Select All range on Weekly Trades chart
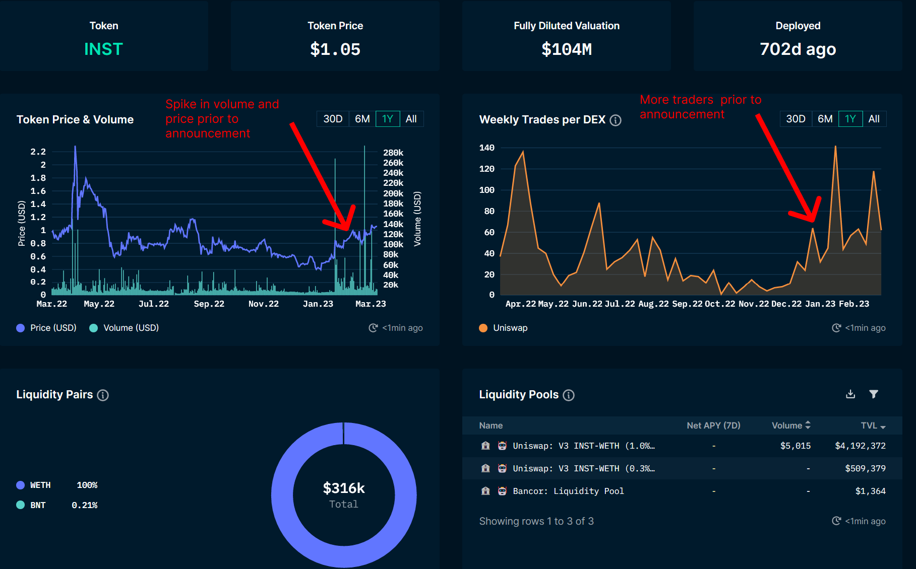The height and width of the screenshot is (569, 916). pyautogui.click(x=874, y=119)
